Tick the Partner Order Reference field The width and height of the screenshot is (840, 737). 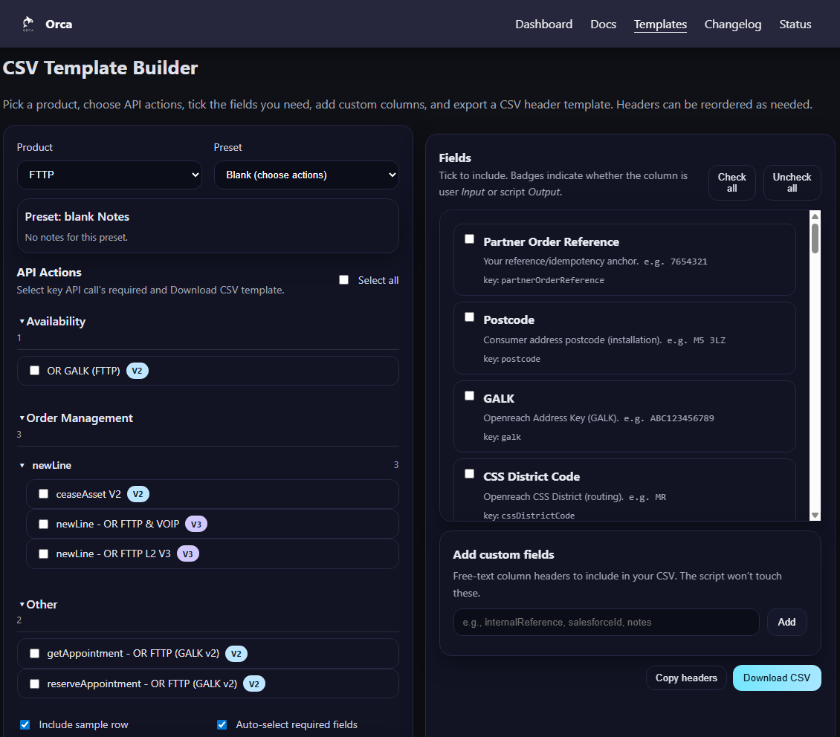tap(469, 238)
